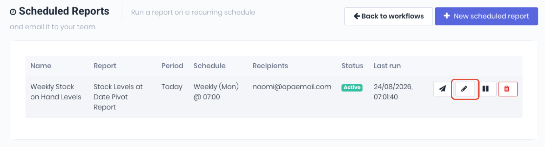Select the Schedule column header
Viewport: 545px width, 147px height.
pos(210,66)
